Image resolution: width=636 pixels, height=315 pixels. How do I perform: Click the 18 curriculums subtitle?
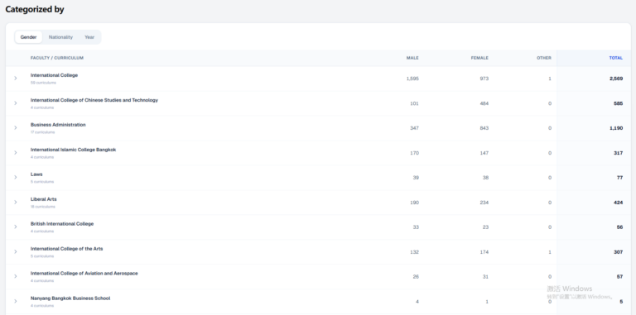point(42,207)
